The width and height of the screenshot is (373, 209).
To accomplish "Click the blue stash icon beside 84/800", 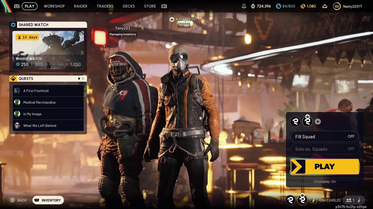I will (278, 6).
